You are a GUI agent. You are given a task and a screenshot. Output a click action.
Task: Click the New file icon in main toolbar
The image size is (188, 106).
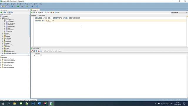pos(2,6)
